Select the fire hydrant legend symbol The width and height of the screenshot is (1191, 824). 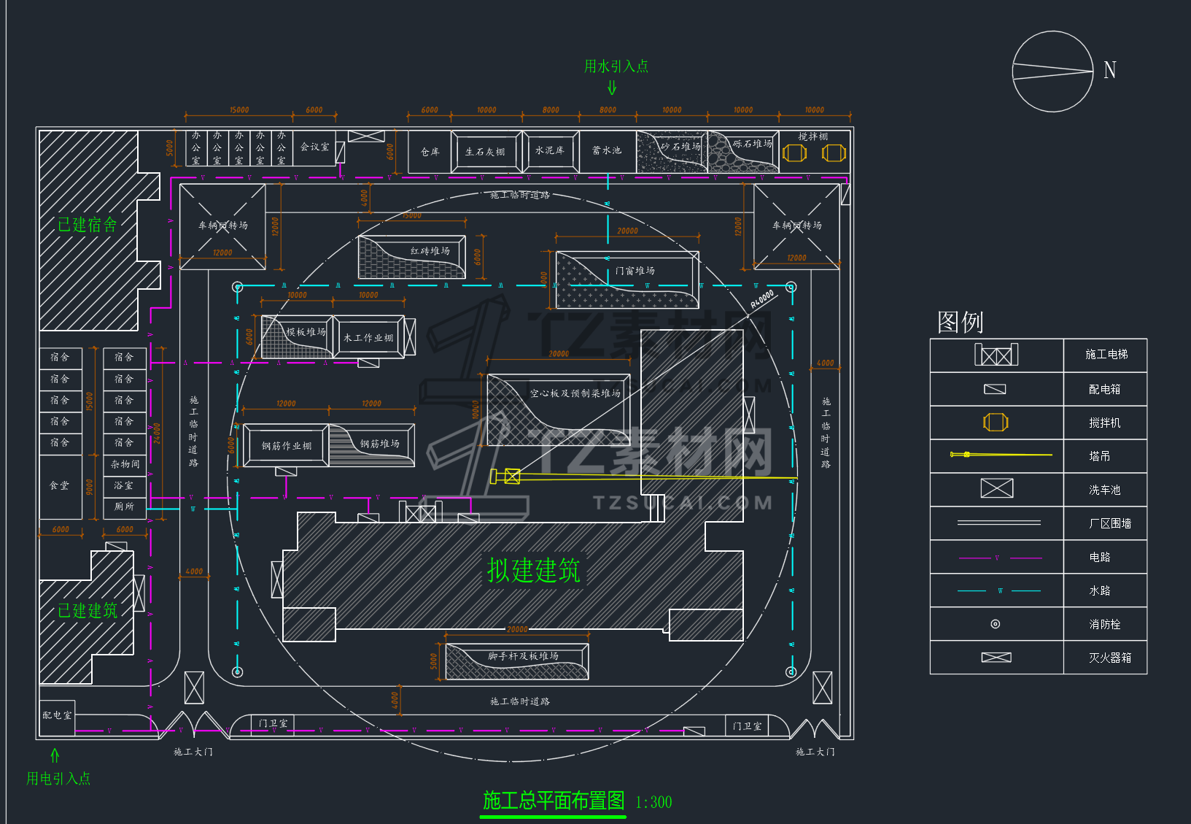[x=996, y=624]
